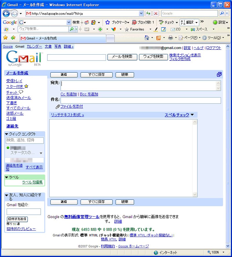Pop out compose window with the new-window icon
Viewport: 232px width, 257px height.
pyautogui.click(x=219, y=74)
